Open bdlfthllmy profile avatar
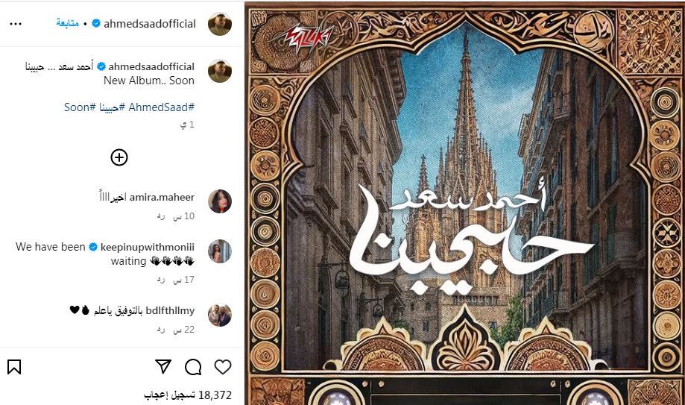 [220, 315]
